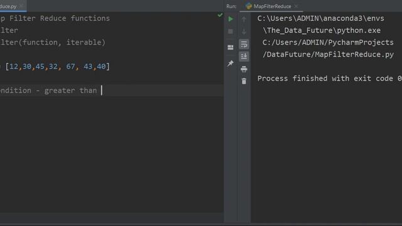The height and width of the screenshot is (226, 402).
Task: Click the green inspection checkmark in editor
Action: click(x=220, y=15)
